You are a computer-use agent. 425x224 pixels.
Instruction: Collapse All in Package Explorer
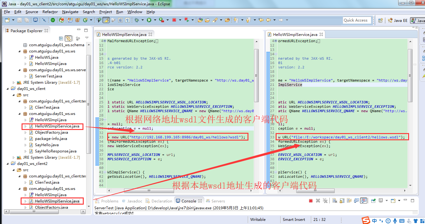point(61,38)
